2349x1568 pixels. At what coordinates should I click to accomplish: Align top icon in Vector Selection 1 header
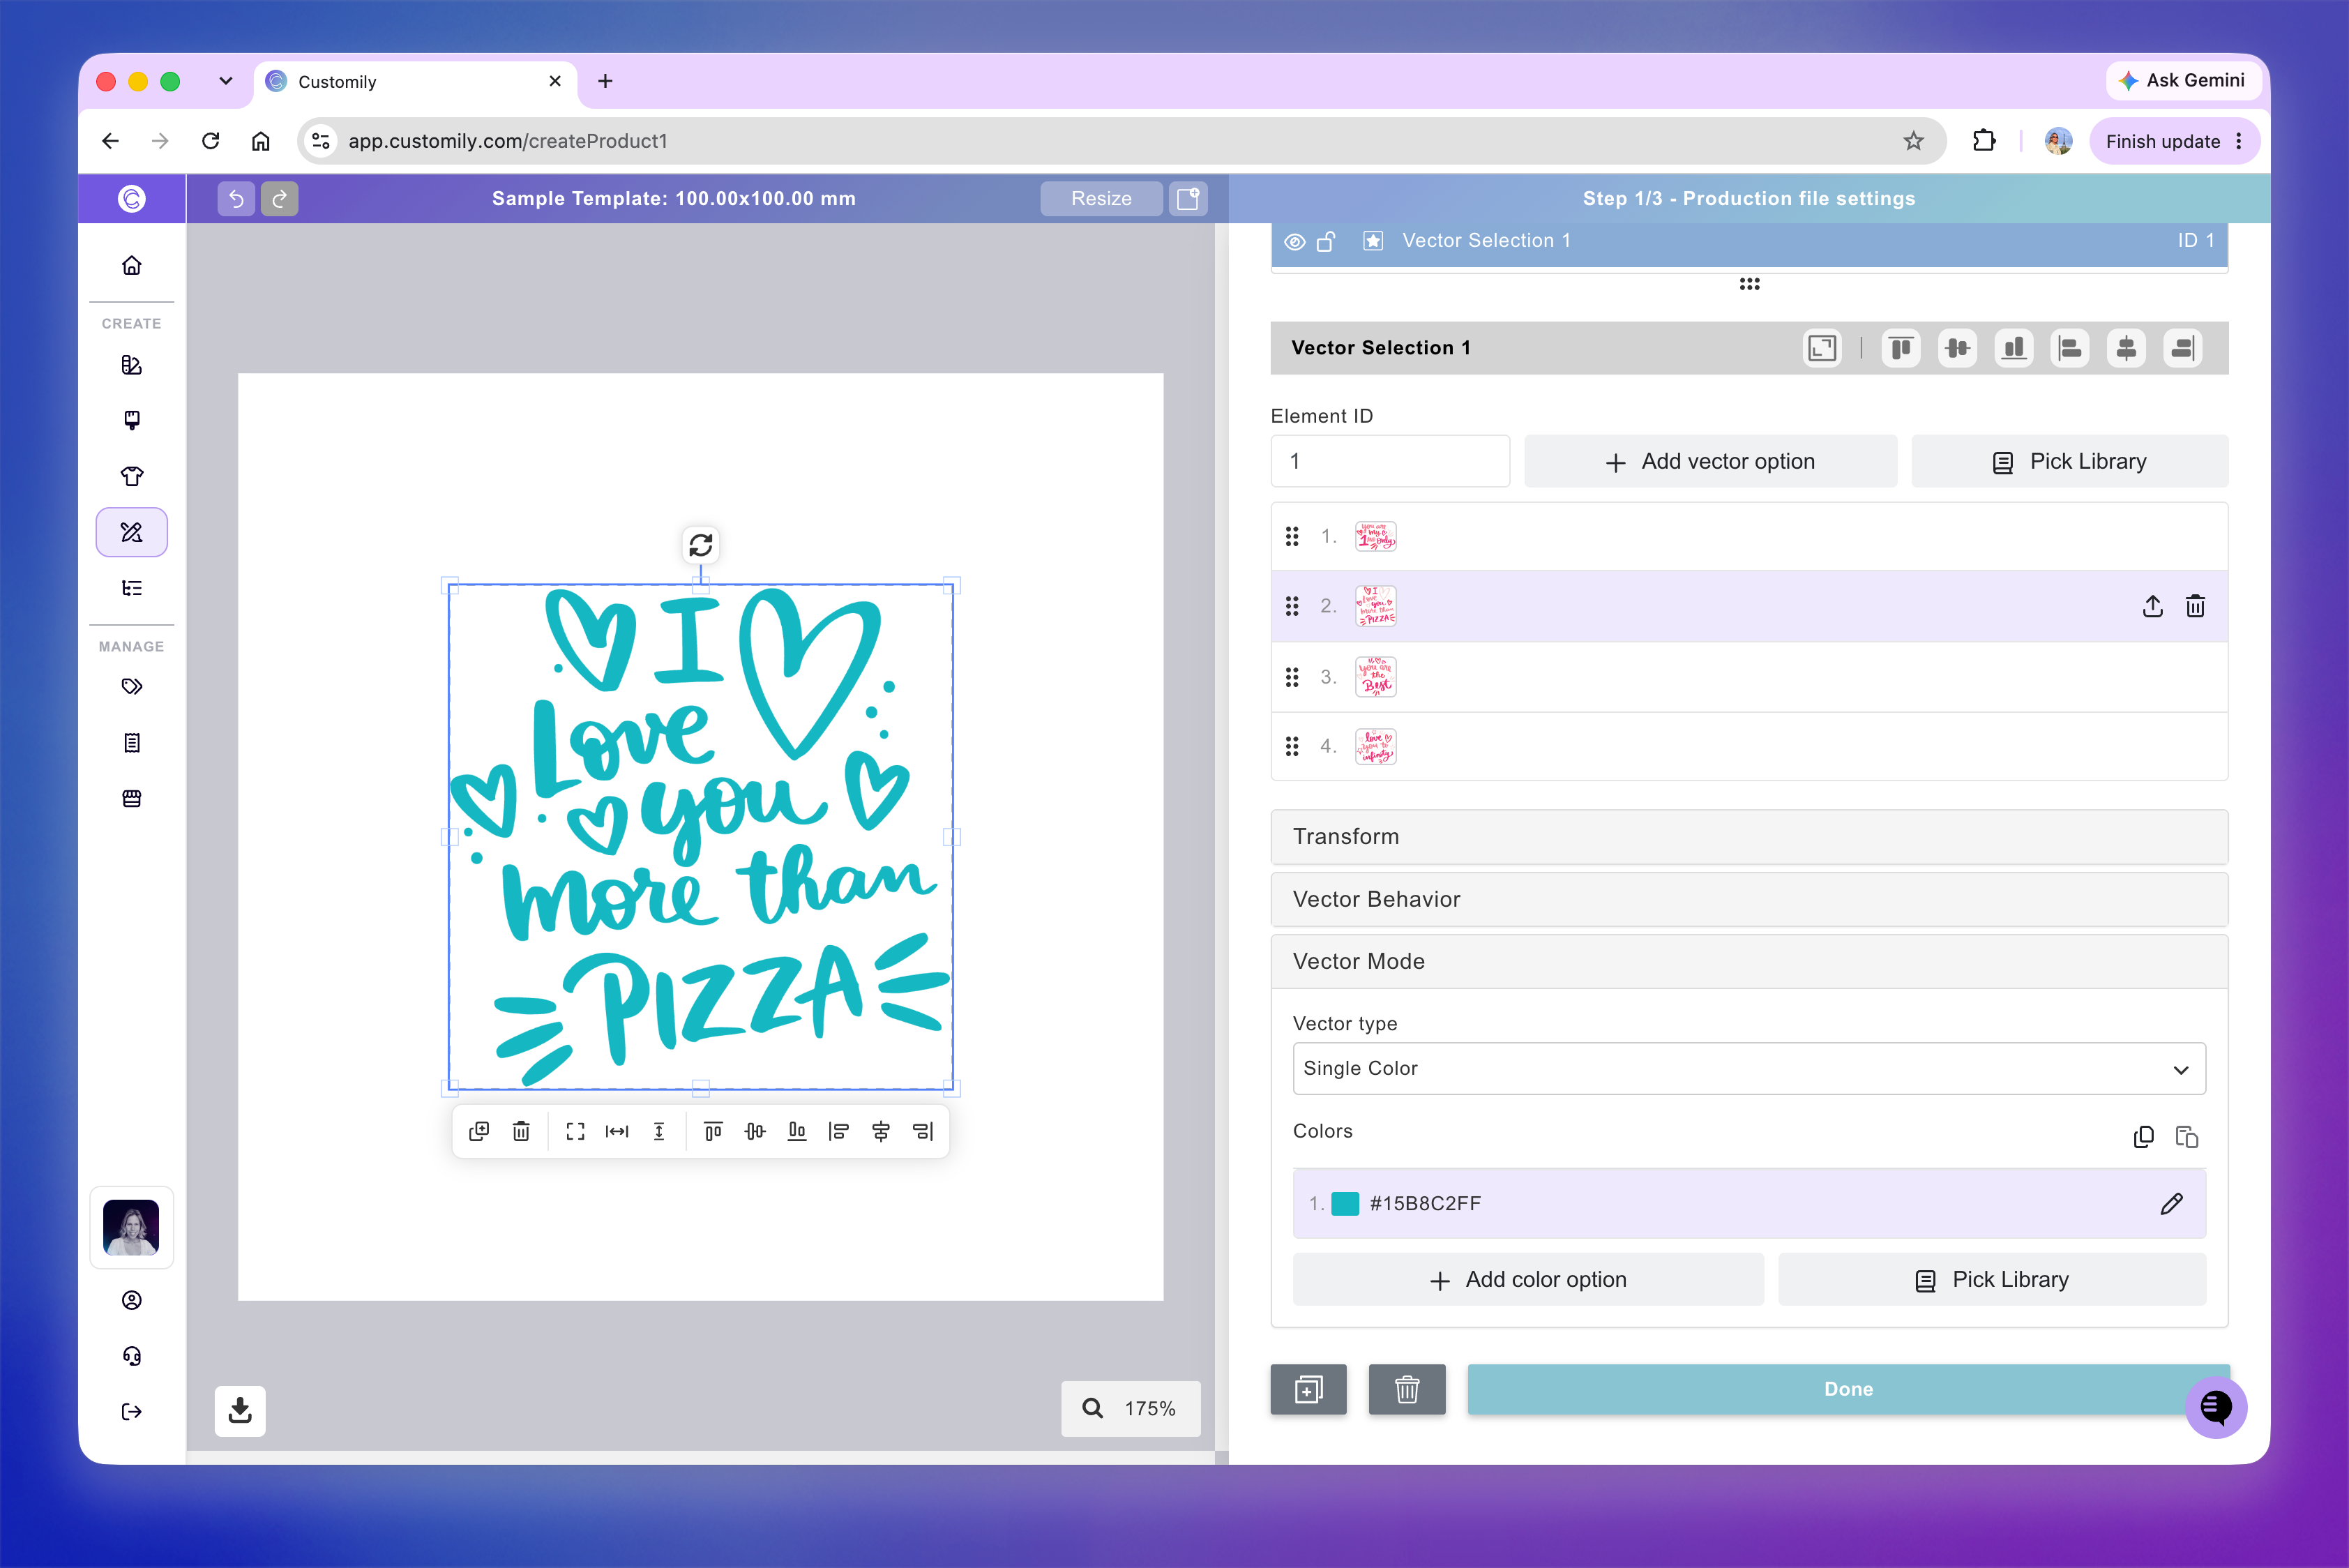(1901, 348)
